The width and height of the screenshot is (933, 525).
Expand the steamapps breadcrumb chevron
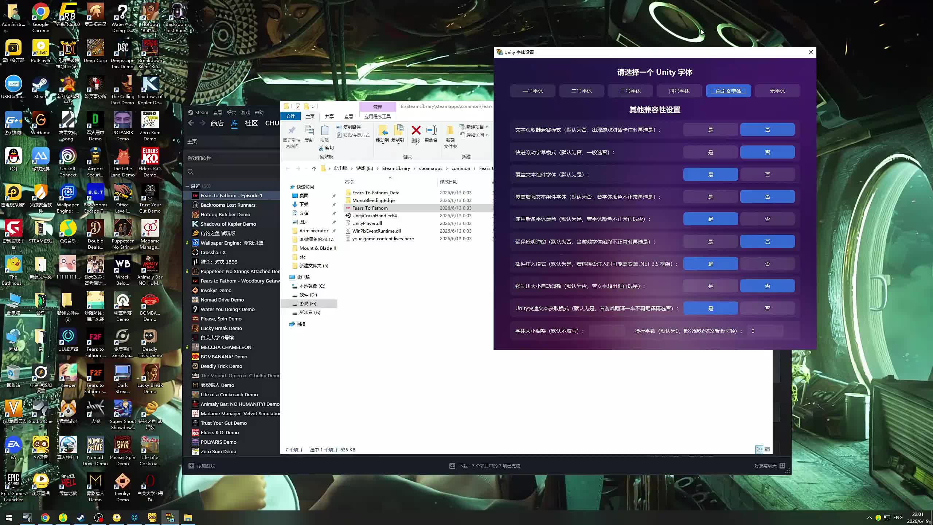(x=447, y=168)
